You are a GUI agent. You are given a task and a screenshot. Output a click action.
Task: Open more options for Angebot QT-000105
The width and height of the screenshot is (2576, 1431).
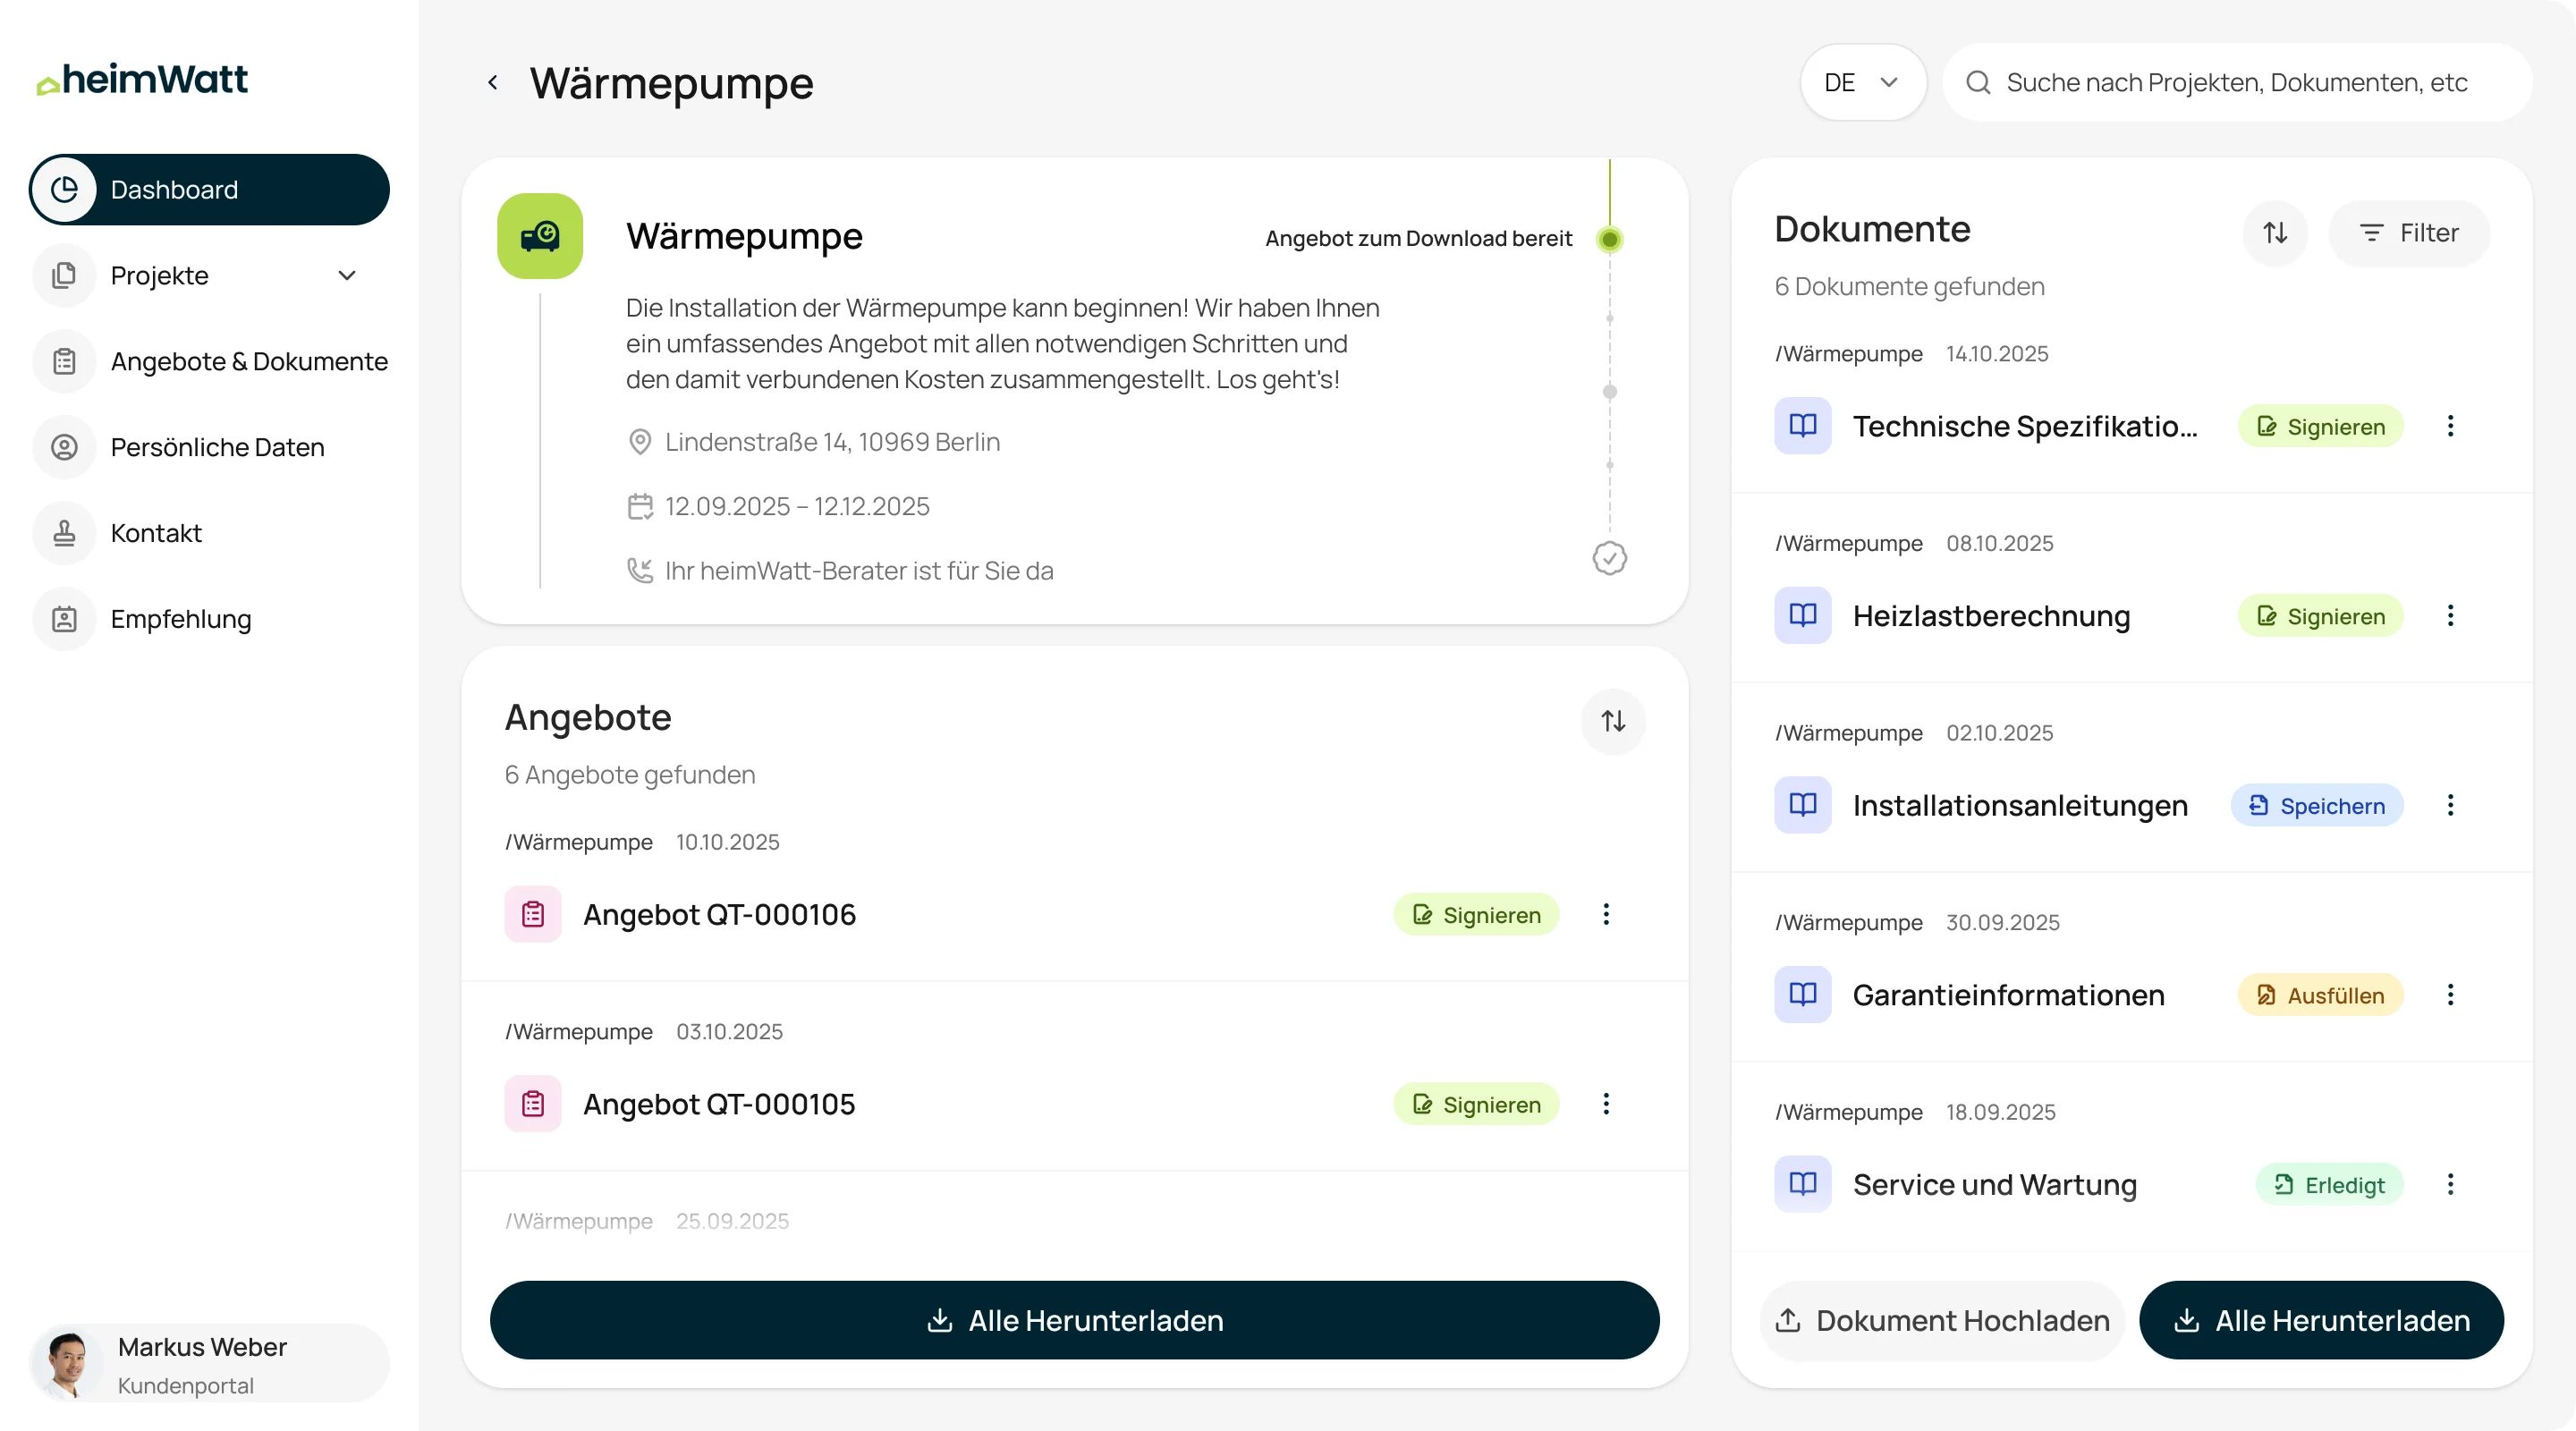click(1606, 1104)
